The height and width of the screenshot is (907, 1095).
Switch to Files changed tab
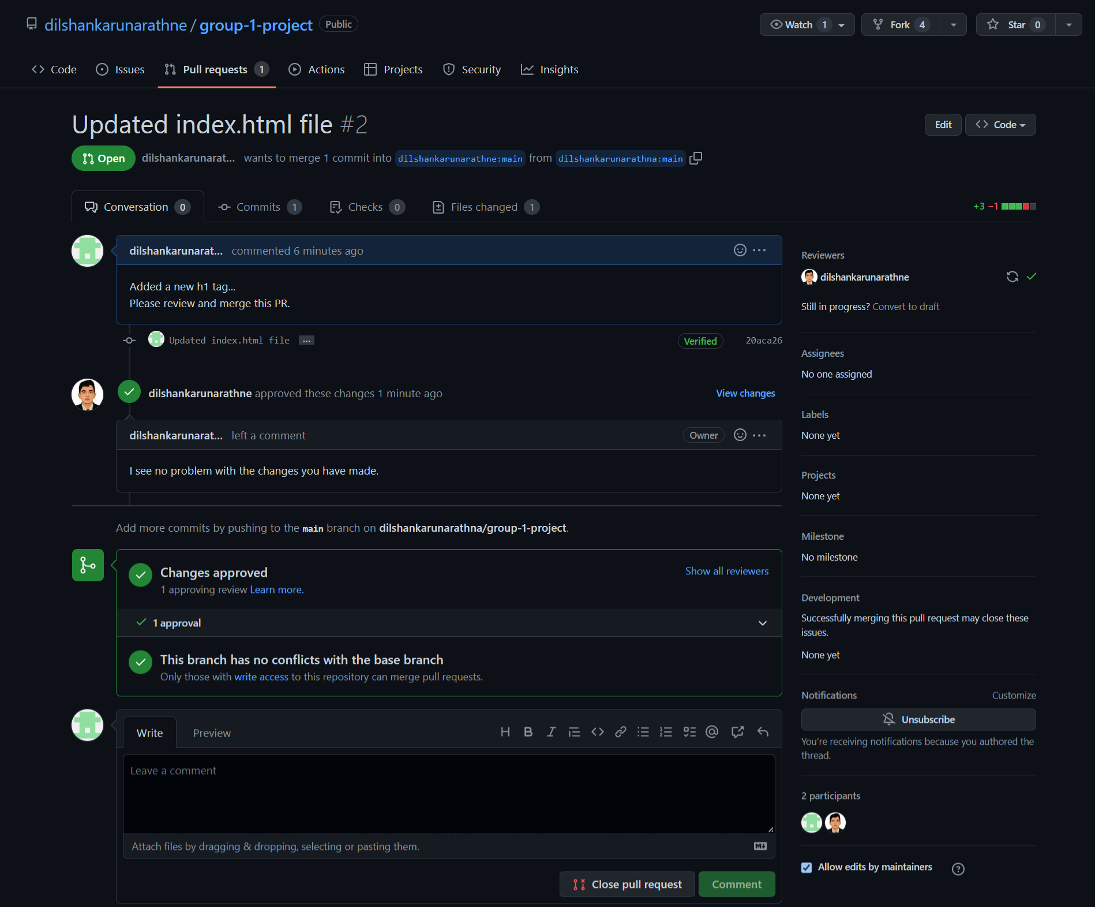[486, 207]
